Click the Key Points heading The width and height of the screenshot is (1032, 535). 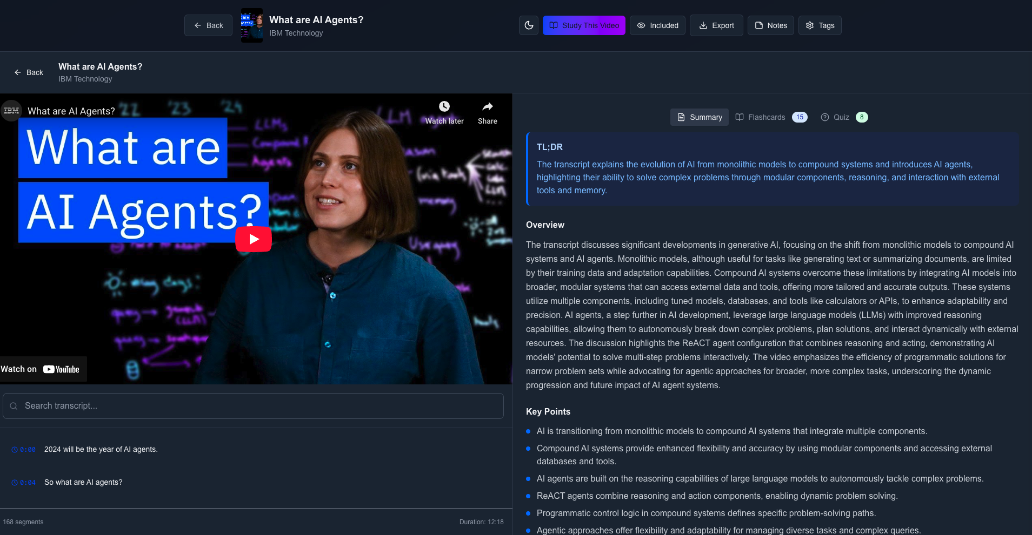(548, 412)
